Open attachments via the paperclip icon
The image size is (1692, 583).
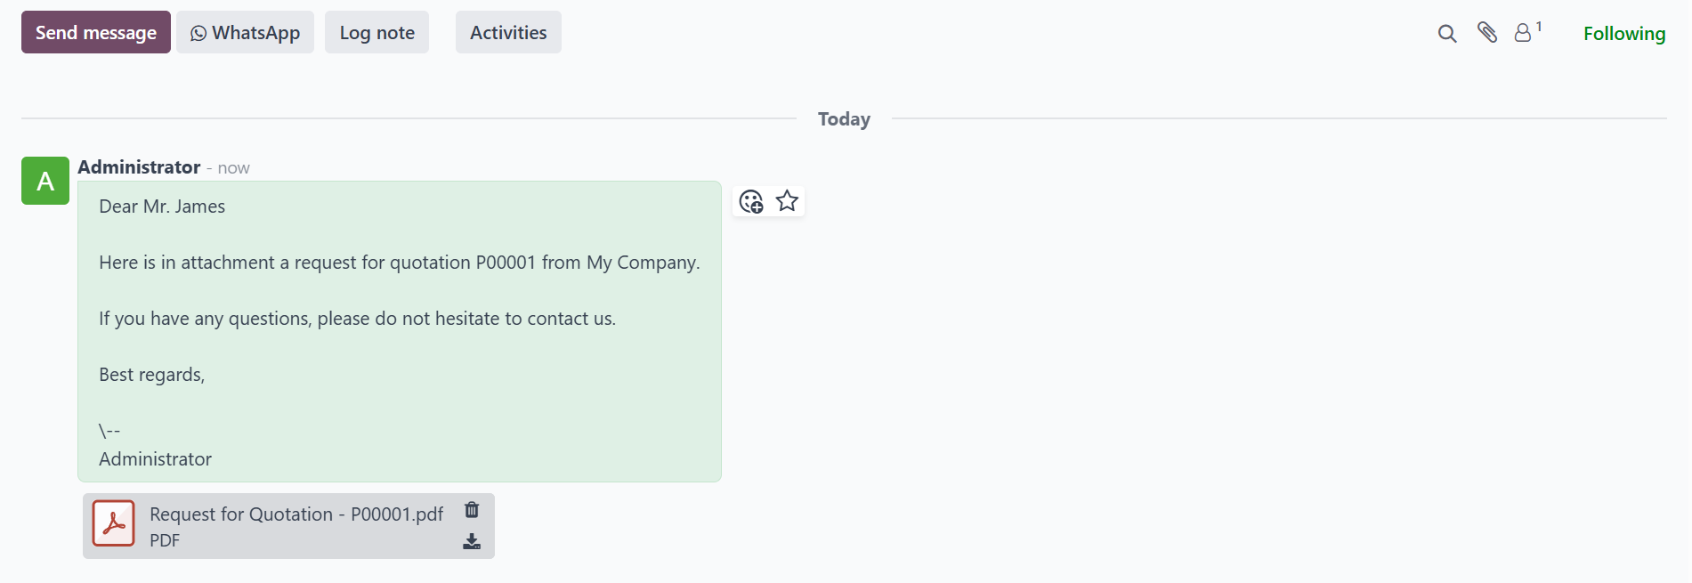[x=1487, y=33]
